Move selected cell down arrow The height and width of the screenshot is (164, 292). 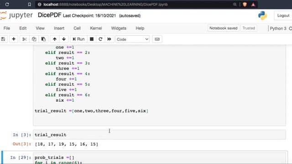(64, 39)
